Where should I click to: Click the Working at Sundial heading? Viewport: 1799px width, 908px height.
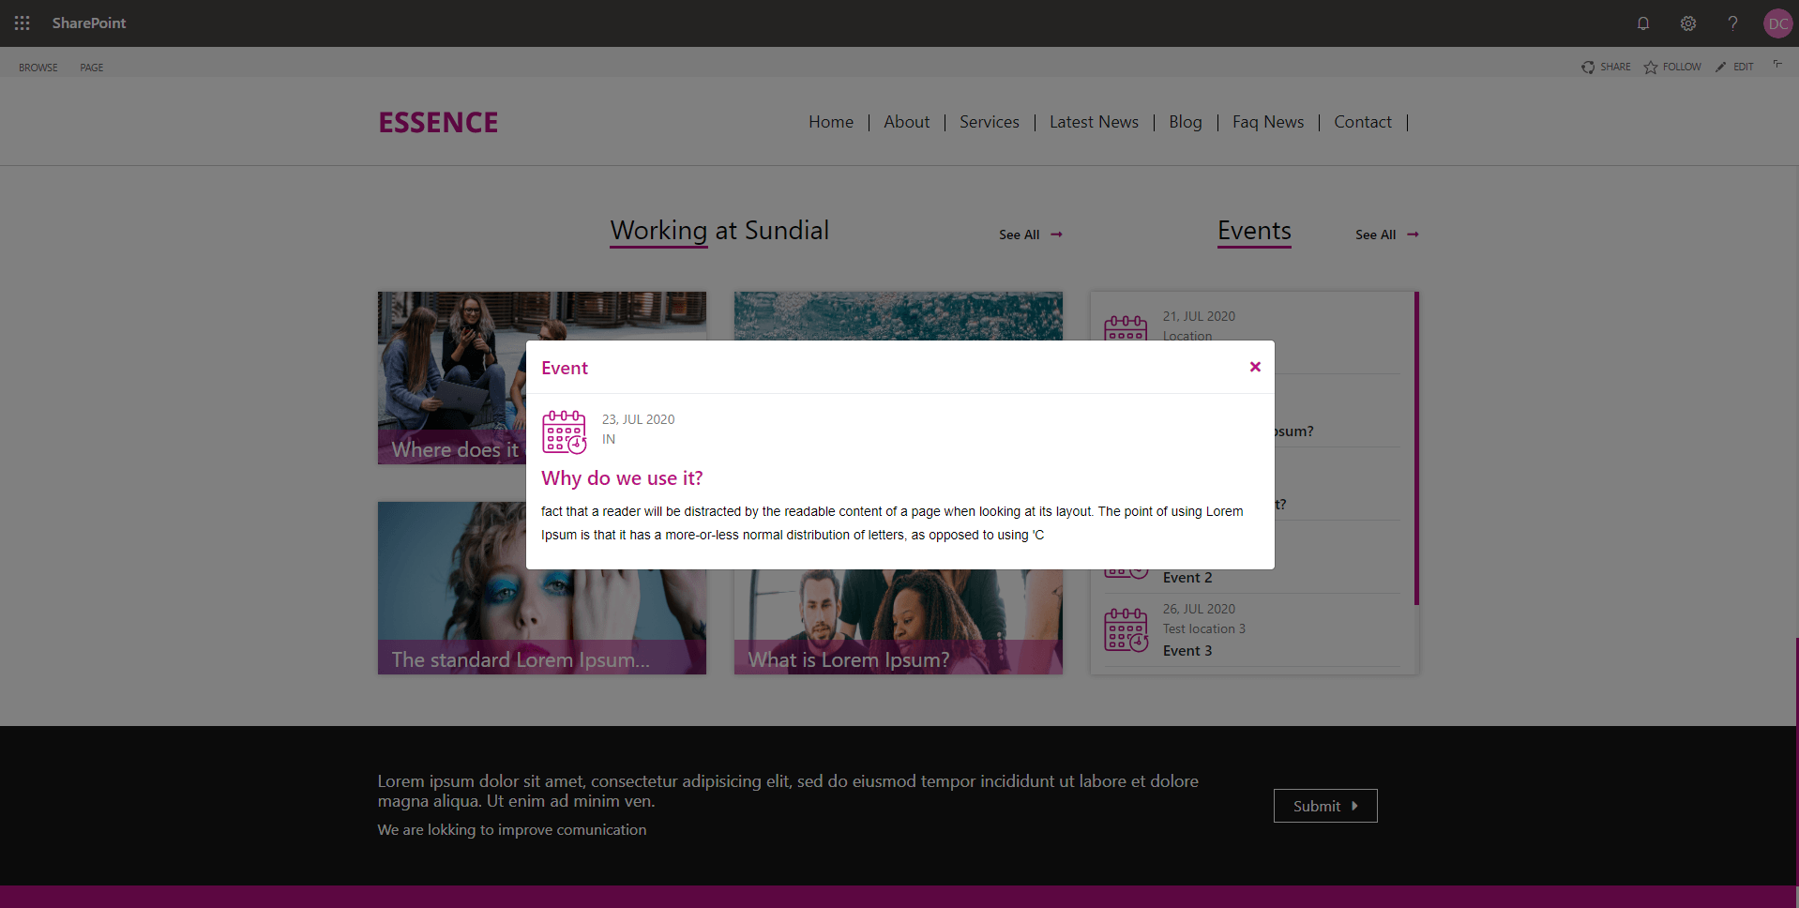pos(719,231)
